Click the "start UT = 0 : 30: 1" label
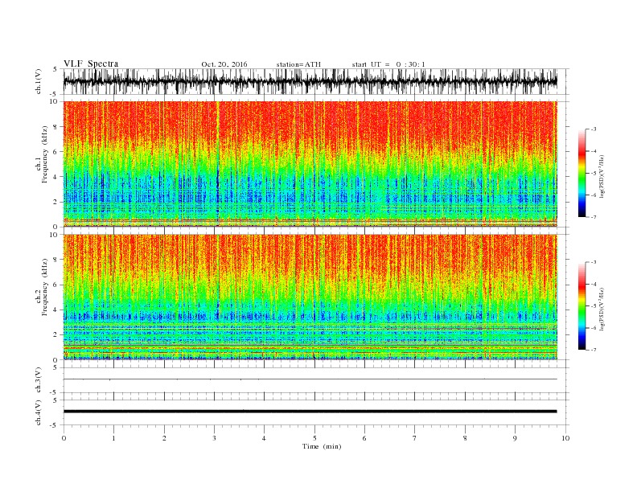The width and height of the screenshot is (637, 492). (x=388, y=64)
